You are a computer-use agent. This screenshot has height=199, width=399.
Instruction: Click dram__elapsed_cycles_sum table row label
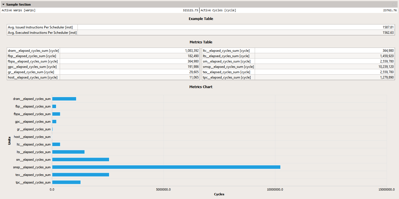click(33, 51)
